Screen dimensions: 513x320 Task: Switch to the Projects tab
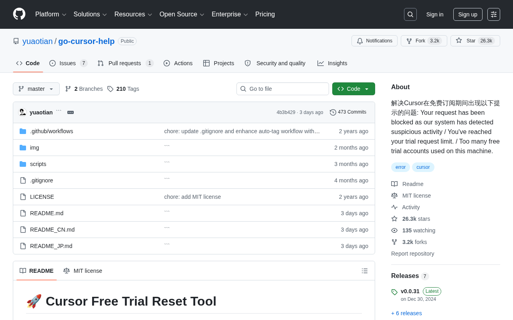218,63
